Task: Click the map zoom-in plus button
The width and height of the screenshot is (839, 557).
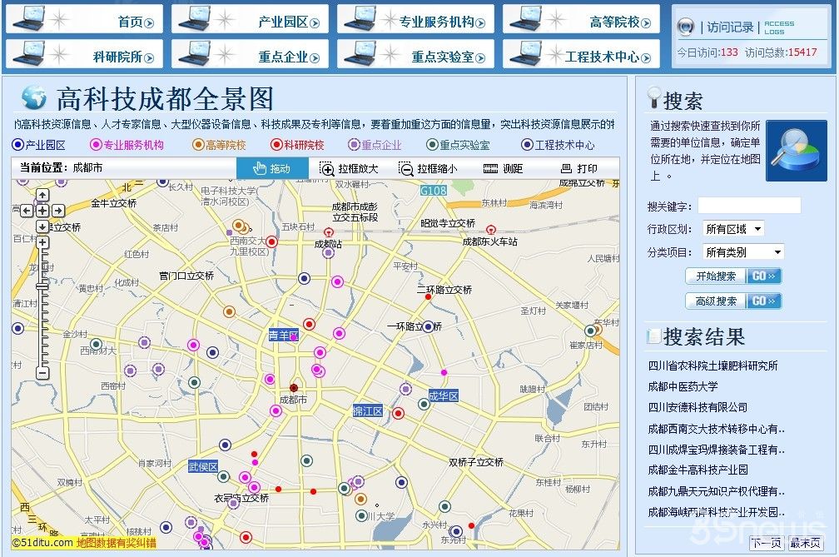Action: (x=42, y=243)
